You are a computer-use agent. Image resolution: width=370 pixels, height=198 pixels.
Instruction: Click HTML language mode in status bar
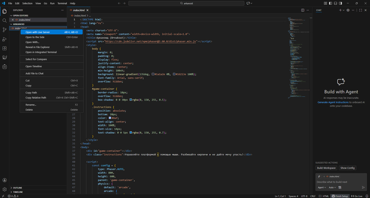[x=326, y=196]
